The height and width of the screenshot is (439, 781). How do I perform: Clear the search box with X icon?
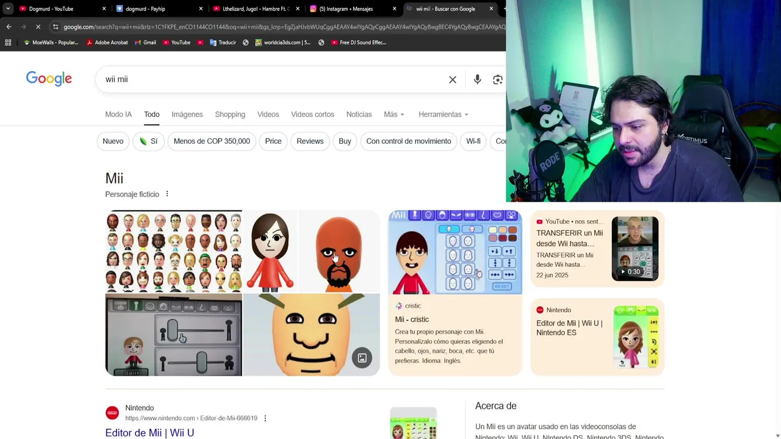(x=453, y=80)
